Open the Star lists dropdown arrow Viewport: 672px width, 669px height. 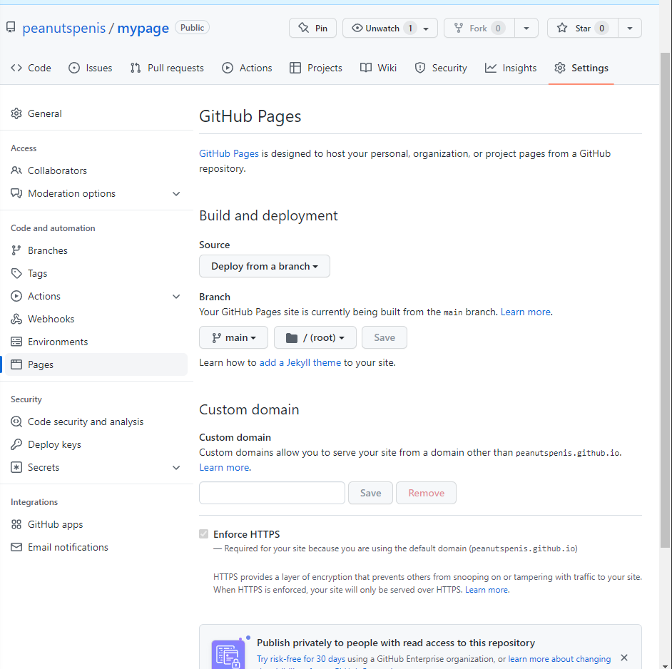click(x=630, y=29)
